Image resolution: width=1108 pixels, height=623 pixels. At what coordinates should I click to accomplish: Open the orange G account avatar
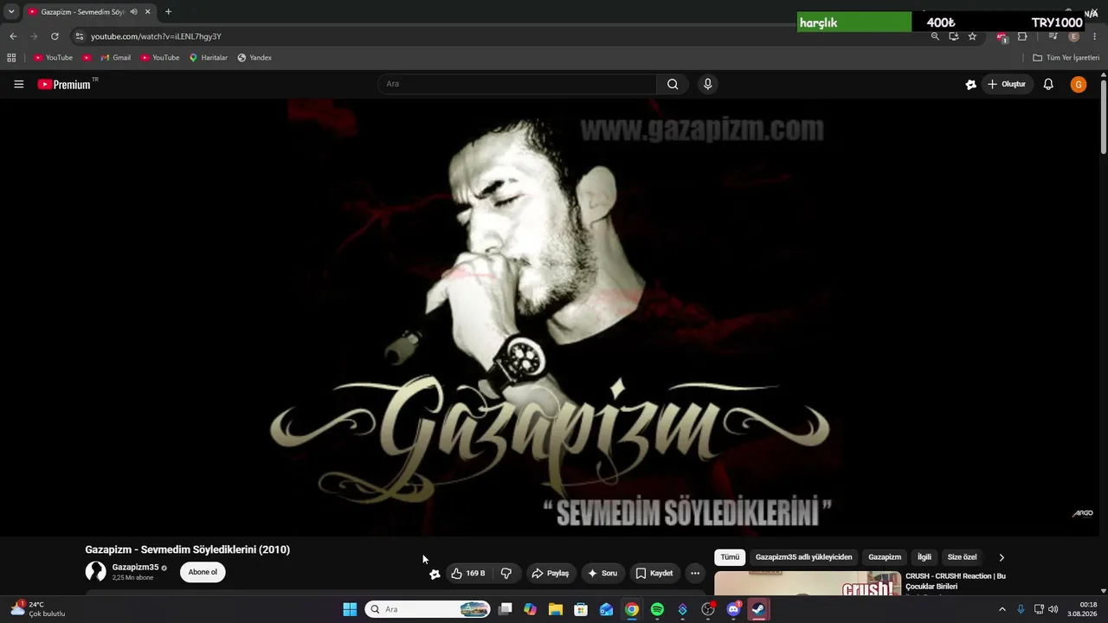click(x=1078, y=84)
